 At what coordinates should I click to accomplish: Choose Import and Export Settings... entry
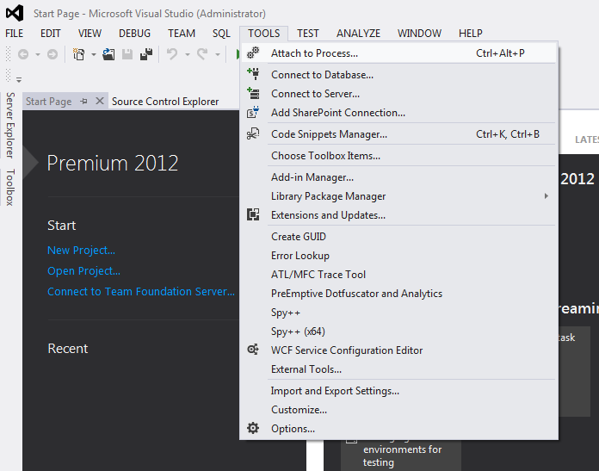click(x=398, y=391)
